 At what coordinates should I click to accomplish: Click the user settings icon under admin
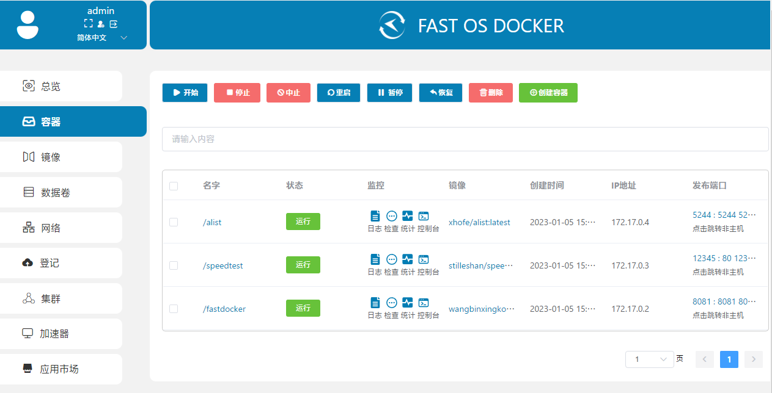[x=101, y=24]
